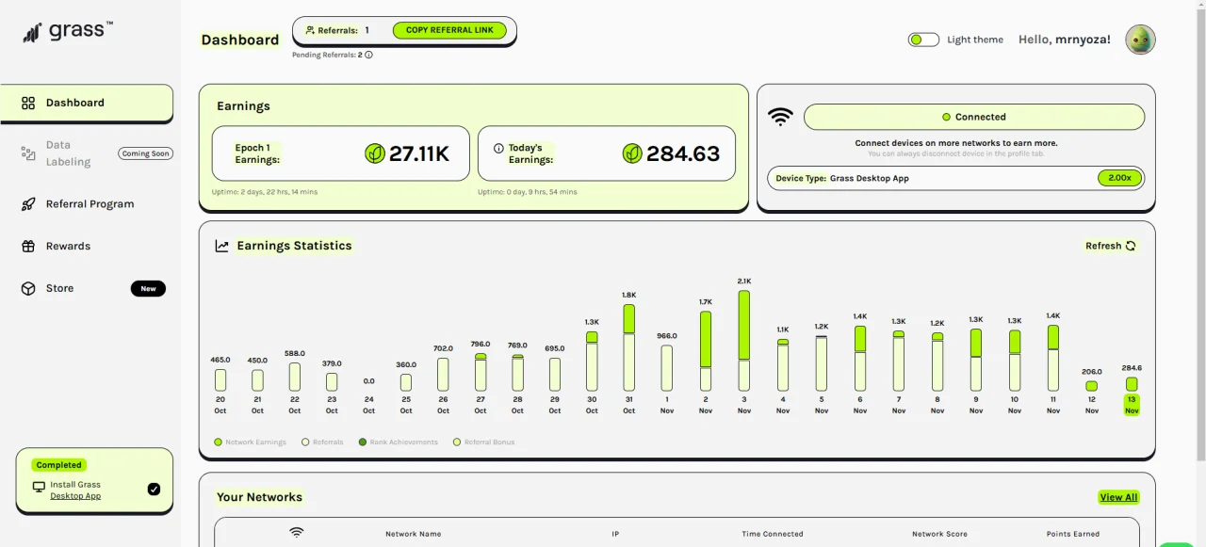Select the 12 Nov earnings bar
This screenshot has width=1206, height=547.
click(x=1092, y=386)
